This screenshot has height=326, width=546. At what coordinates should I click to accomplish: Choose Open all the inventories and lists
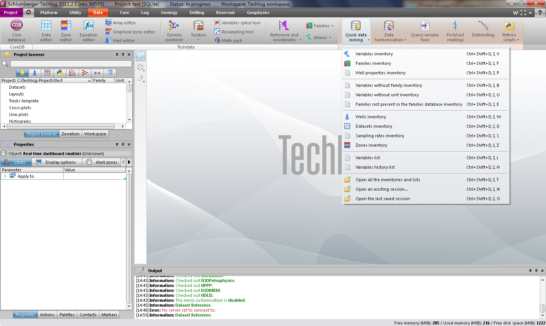point(425,180)
